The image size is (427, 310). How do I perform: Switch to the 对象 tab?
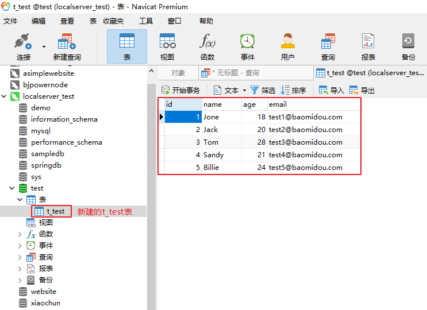point(178,73)
